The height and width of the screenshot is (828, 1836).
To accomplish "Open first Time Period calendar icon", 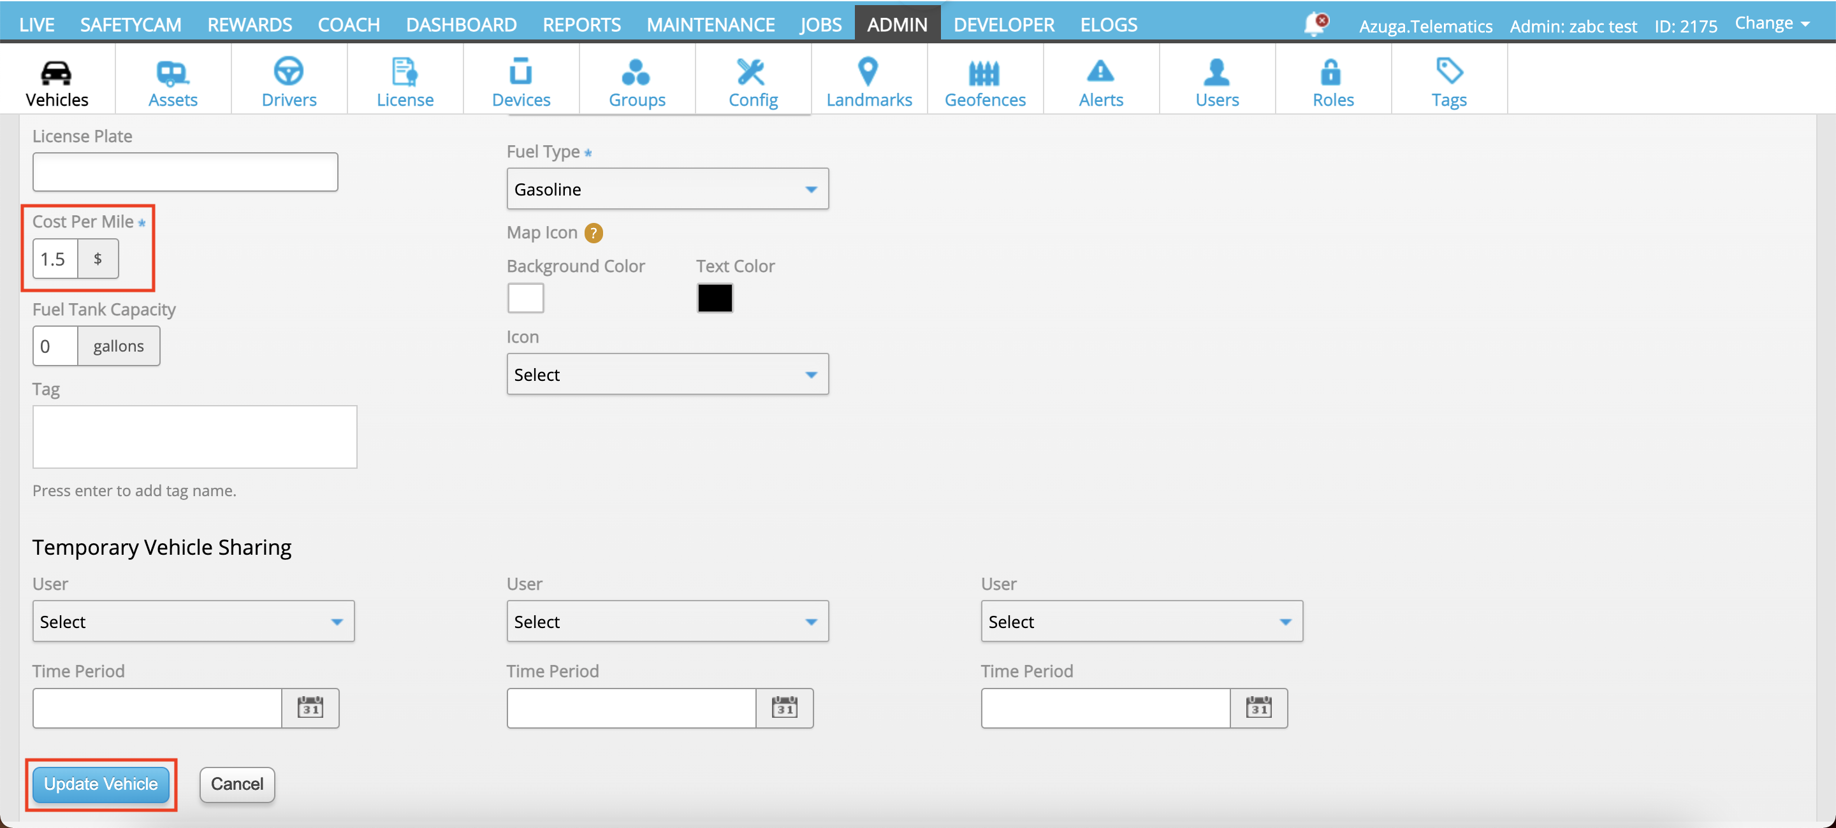I will click(310, 708).
